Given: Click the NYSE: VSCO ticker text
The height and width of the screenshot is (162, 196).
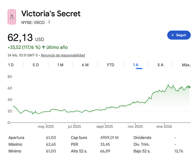Looking at the screenshot, I should point(33,22).
